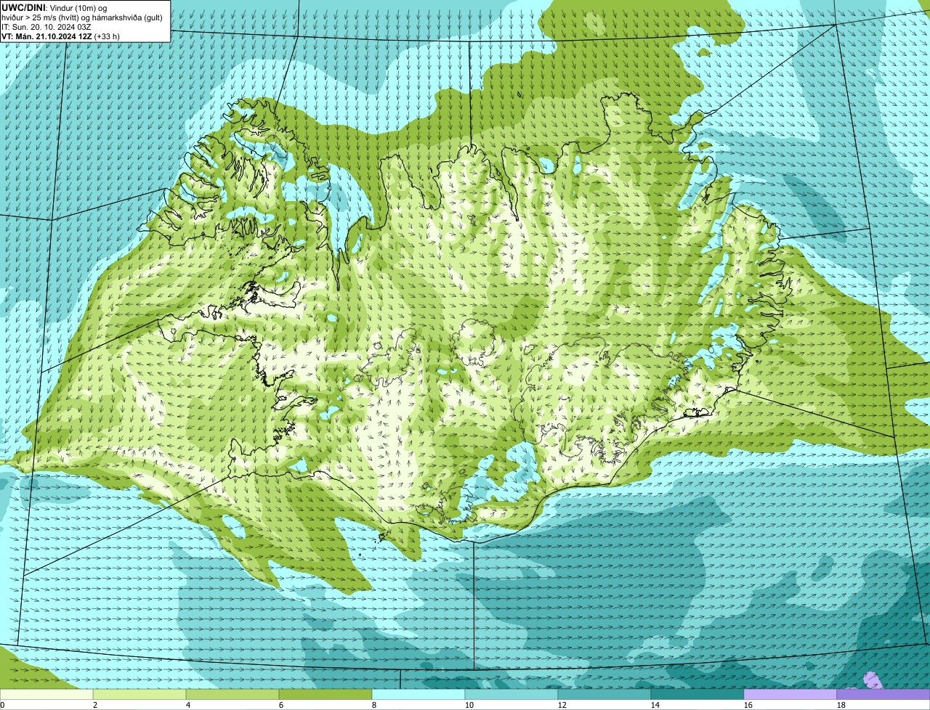Screen dimensions: 930x710
Task: Select the 'IT: Sun. 20. 10. 2024 03Z' line
Action: pos(46,27)
